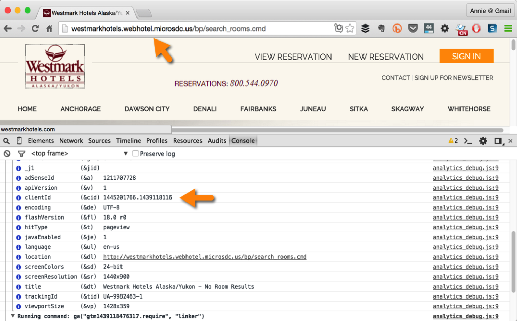Open a new browser tab

point(144,13)
